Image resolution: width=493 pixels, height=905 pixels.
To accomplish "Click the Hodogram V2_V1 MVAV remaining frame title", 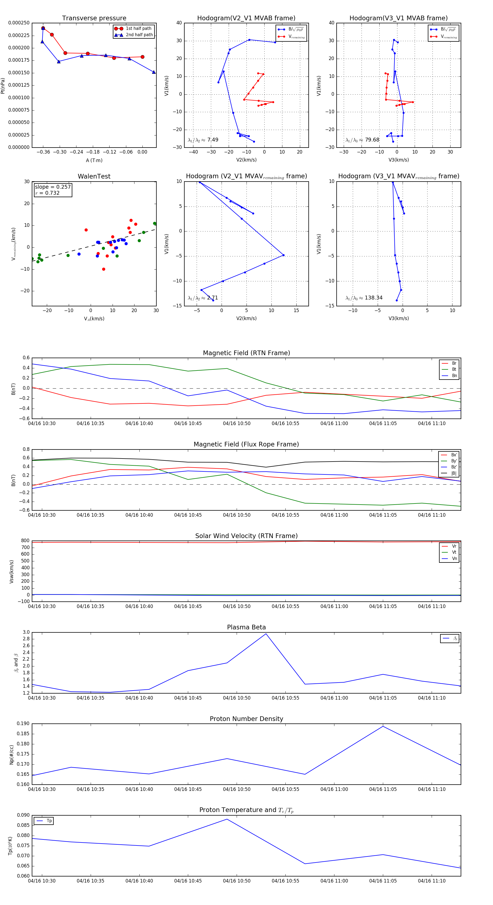I will point(246,176).
